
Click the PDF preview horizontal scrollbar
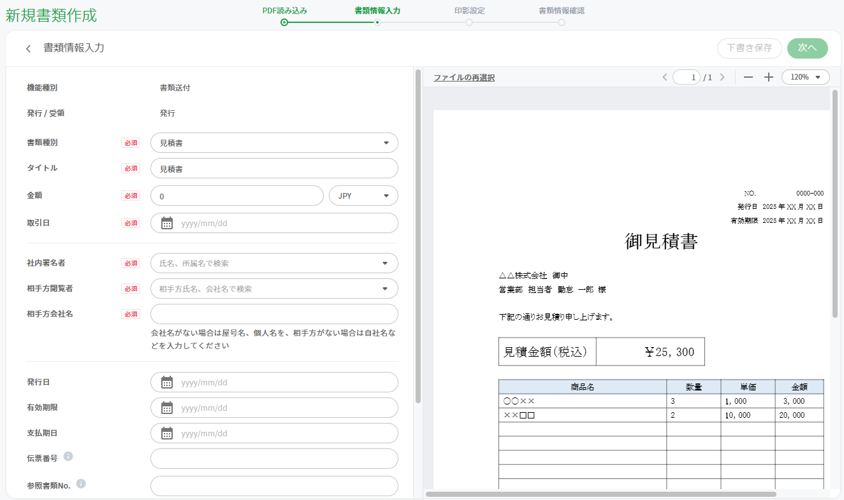click(601, 494)
